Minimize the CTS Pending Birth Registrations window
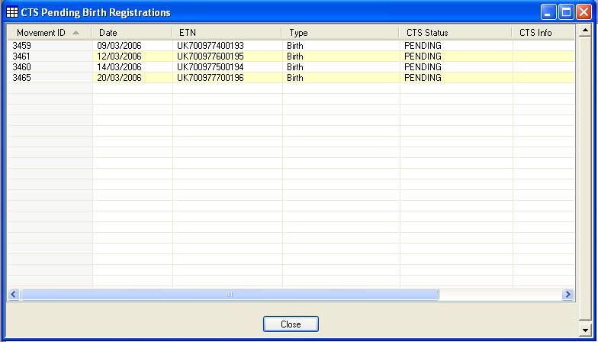 [549, 12]
